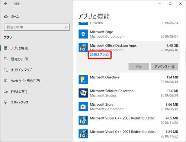Click the Microsoft Office Desktop Apps icon
The height and width of the screenshot is (142, 186).
[x=83, y=48]
